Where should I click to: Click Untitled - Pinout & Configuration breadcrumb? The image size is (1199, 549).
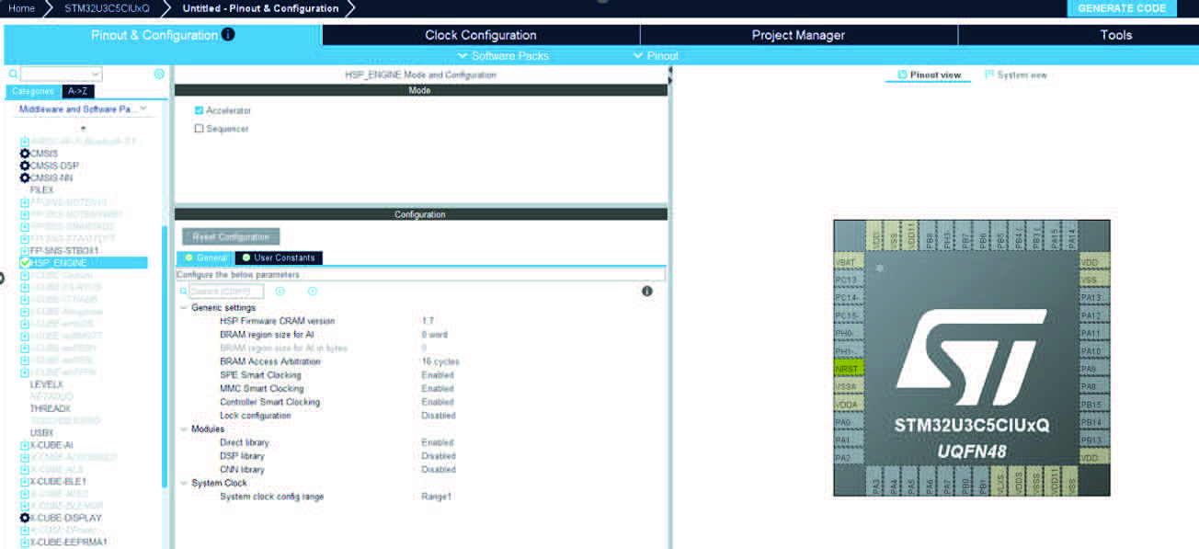[260, 8]
